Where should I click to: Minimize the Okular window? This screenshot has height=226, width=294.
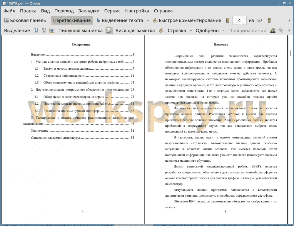pos(279,3)
